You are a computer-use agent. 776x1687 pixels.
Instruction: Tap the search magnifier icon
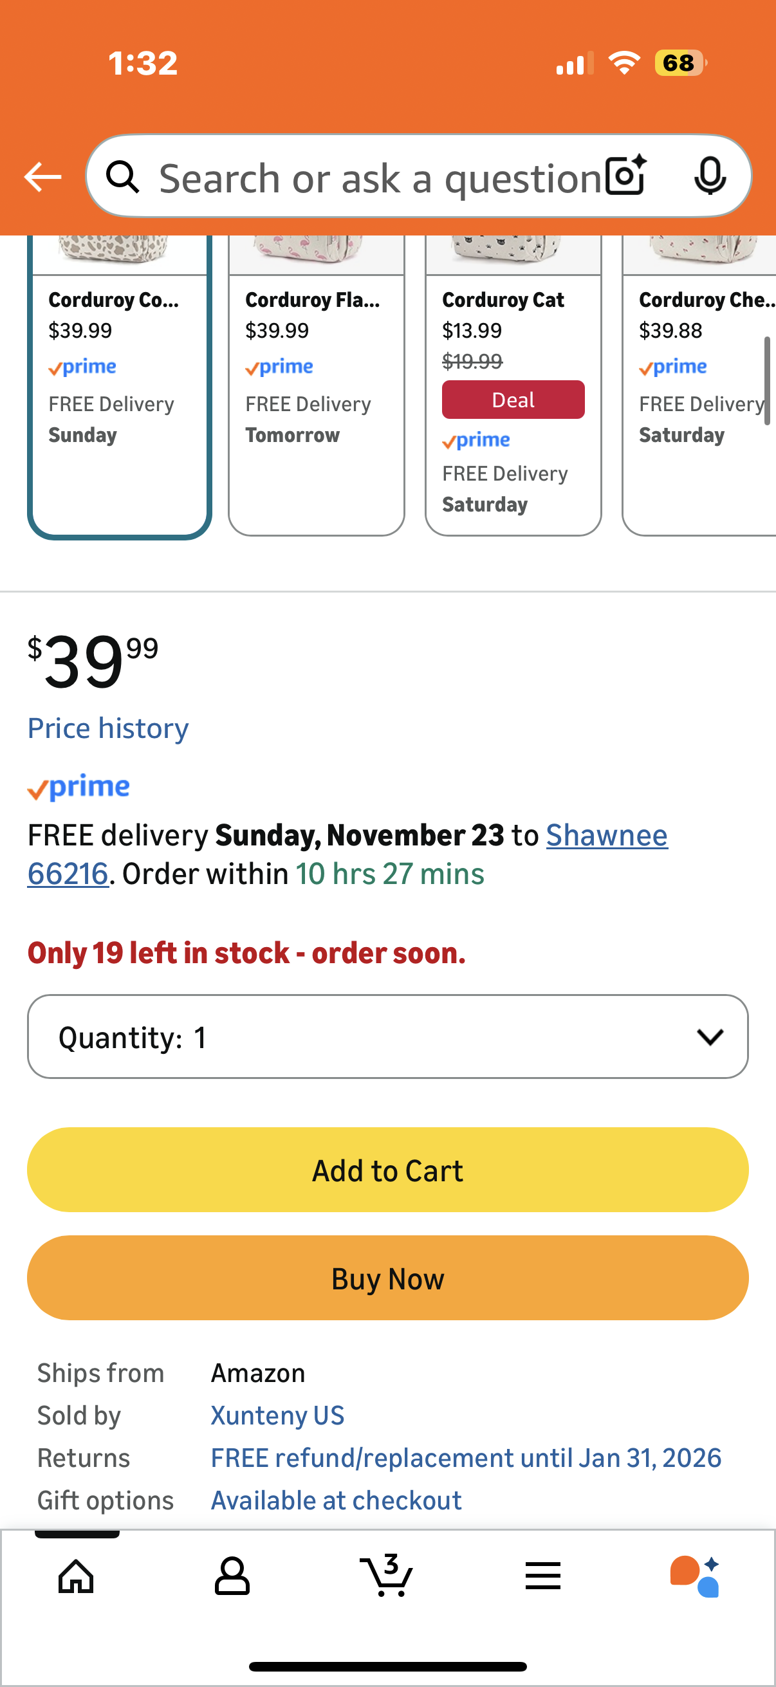pyautogui.click(x=123, y=177)
